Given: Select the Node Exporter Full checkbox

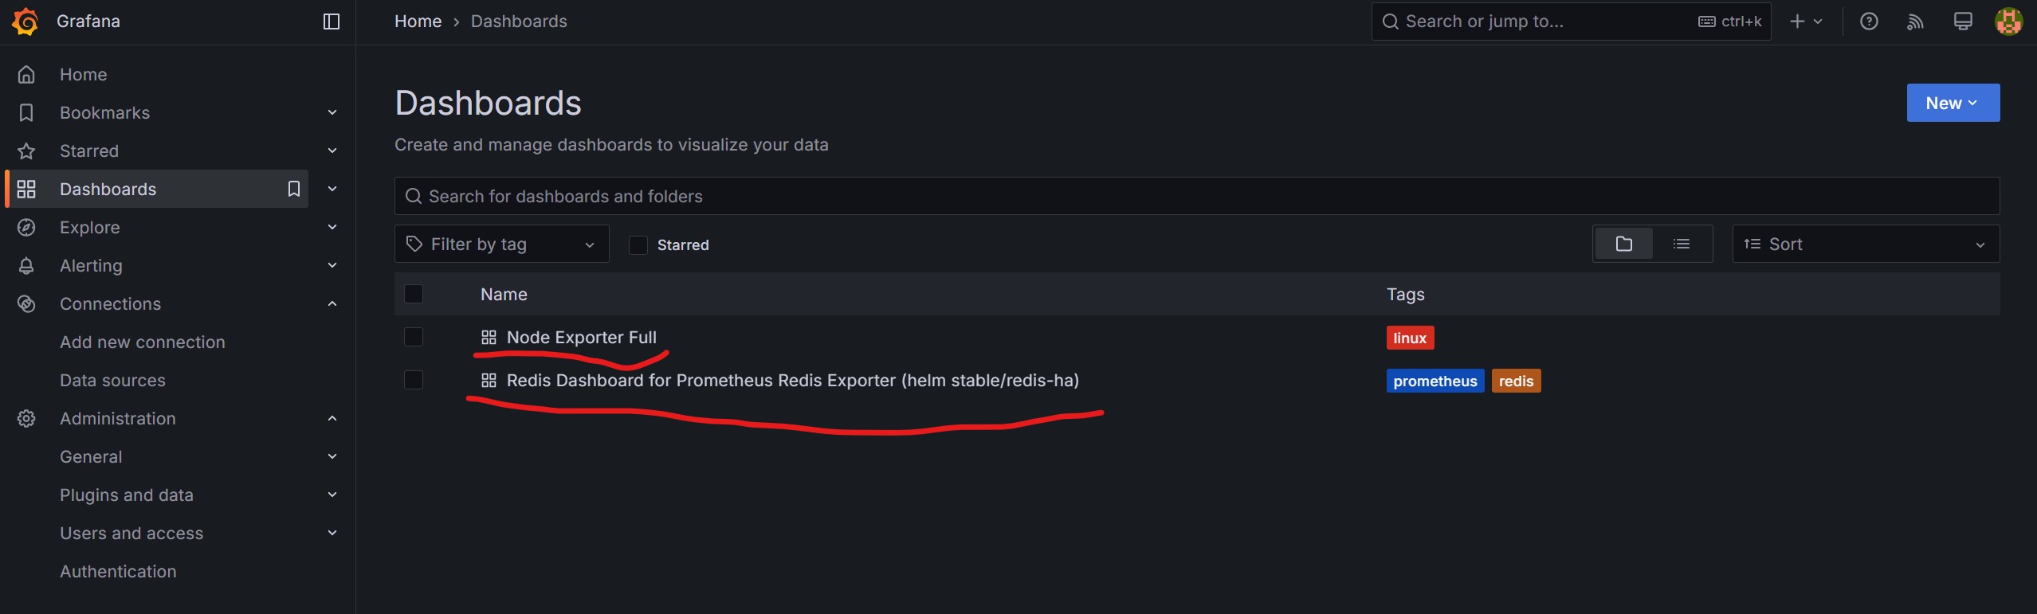Looking at the screenshot, I should tap(414, 337).
